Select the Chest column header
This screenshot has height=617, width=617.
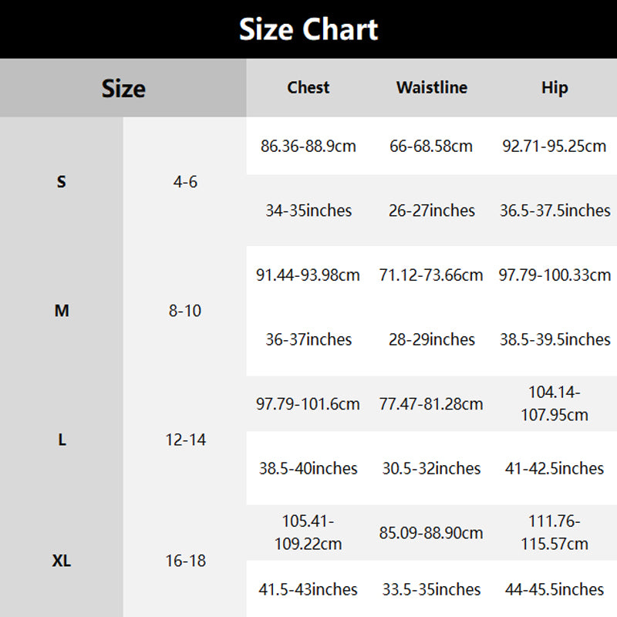tap(308, 88)
